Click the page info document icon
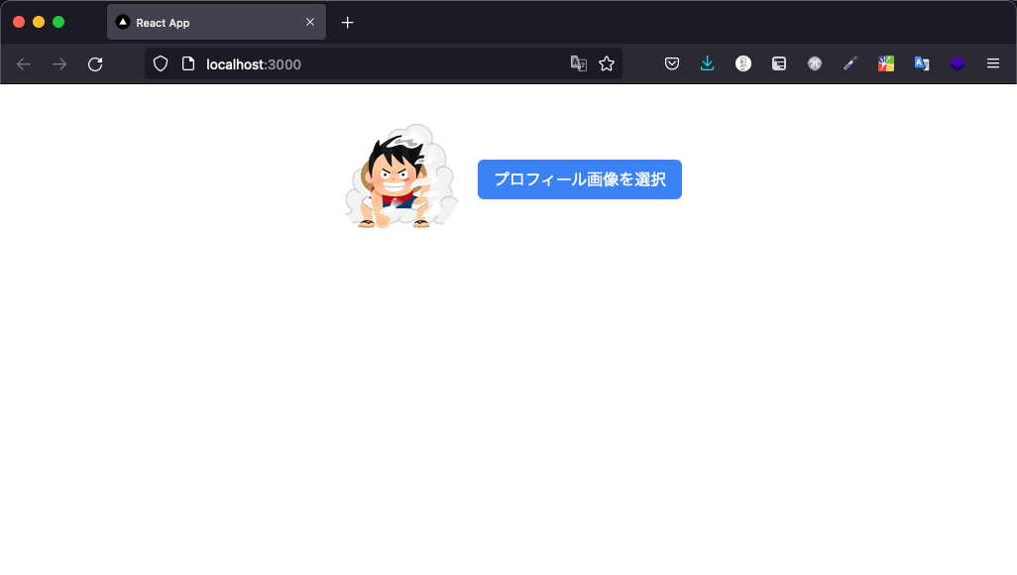The width and height of the screenshot is (1017, 575). coord(188,63)
